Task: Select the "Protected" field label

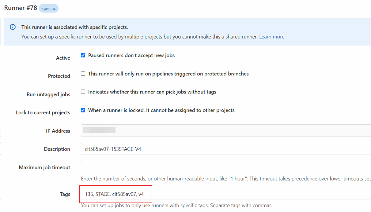Action: tap(59, 76)
